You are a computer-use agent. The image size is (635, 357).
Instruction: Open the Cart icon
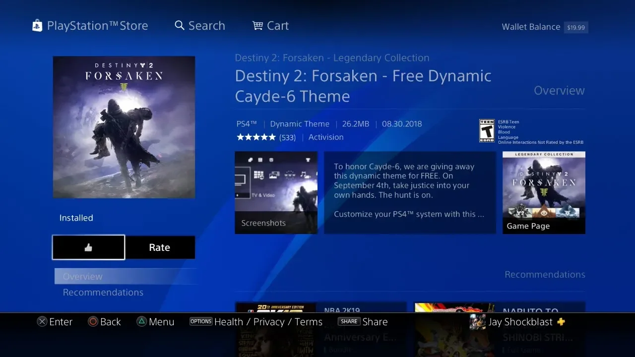click(257, 25)
